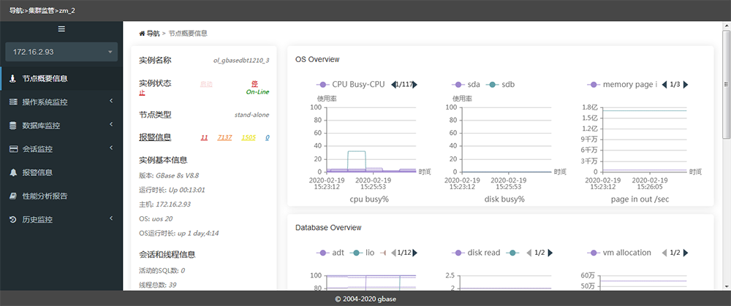Previous legend page in adt chart
This screenshot has width=731, height=306.
pyautogui.click(x=393, y=253)
